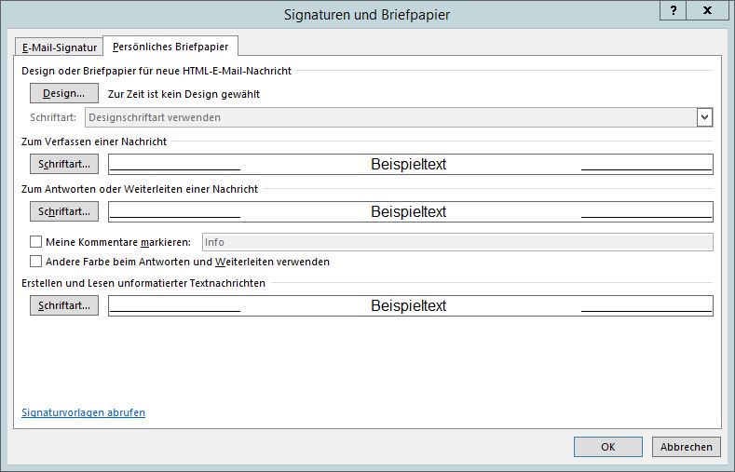Open Schriftart... for replying or forwarding
The height and width of the screenshot is (472, 735).
(x=64, y=211)
